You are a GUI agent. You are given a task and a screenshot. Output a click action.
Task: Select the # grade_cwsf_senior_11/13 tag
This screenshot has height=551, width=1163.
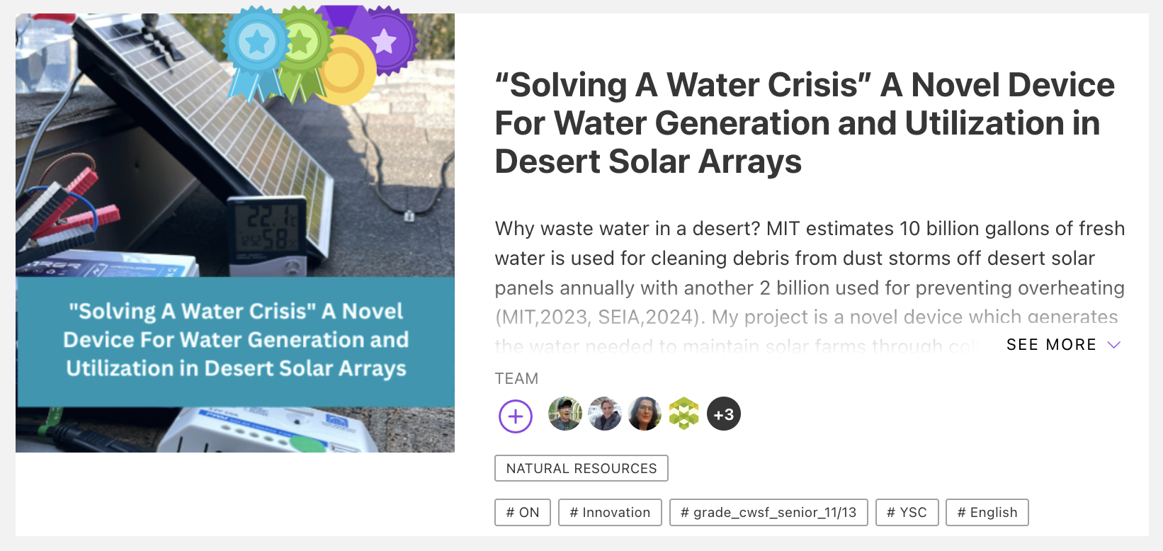tap(768, 513)
